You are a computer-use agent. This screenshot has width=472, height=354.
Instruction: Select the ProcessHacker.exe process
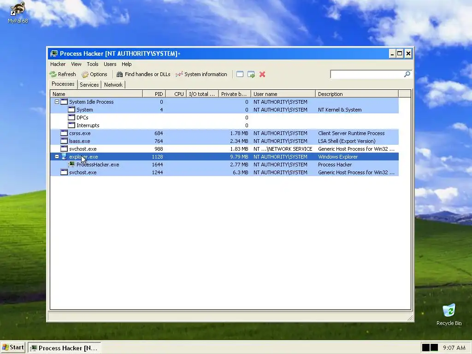click(x=224, y=165)
